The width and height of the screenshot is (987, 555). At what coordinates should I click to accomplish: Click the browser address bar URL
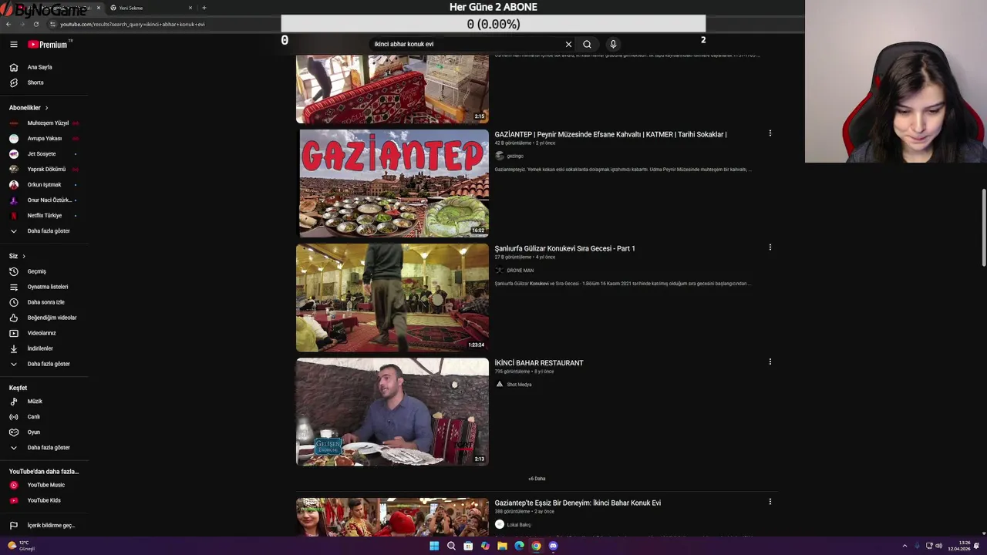click(x=133, y=24)
